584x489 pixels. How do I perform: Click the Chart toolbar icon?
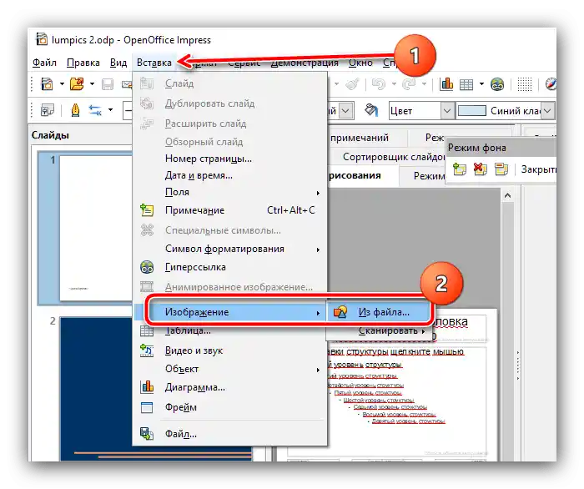point(446,84)
